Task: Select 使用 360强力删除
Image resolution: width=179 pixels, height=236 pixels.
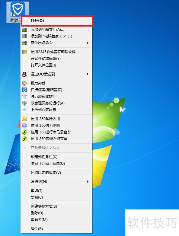Action: (56, 125)
